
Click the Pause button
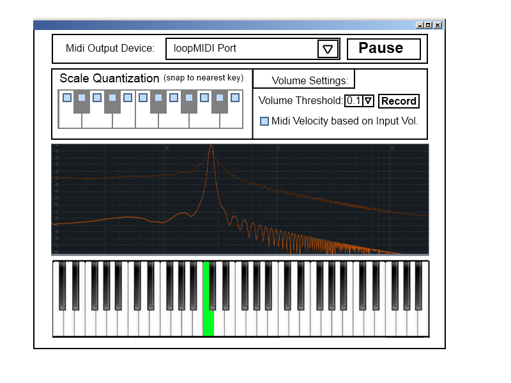click(x=384, y=49)
